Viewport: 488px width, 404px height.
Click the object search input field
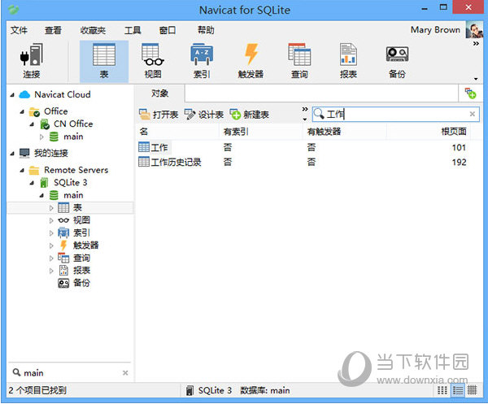[395, 114]
